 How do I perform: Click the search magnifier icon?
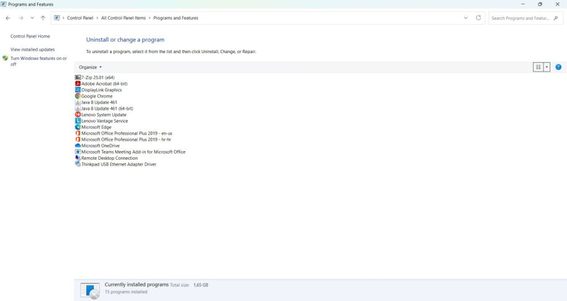556,18
